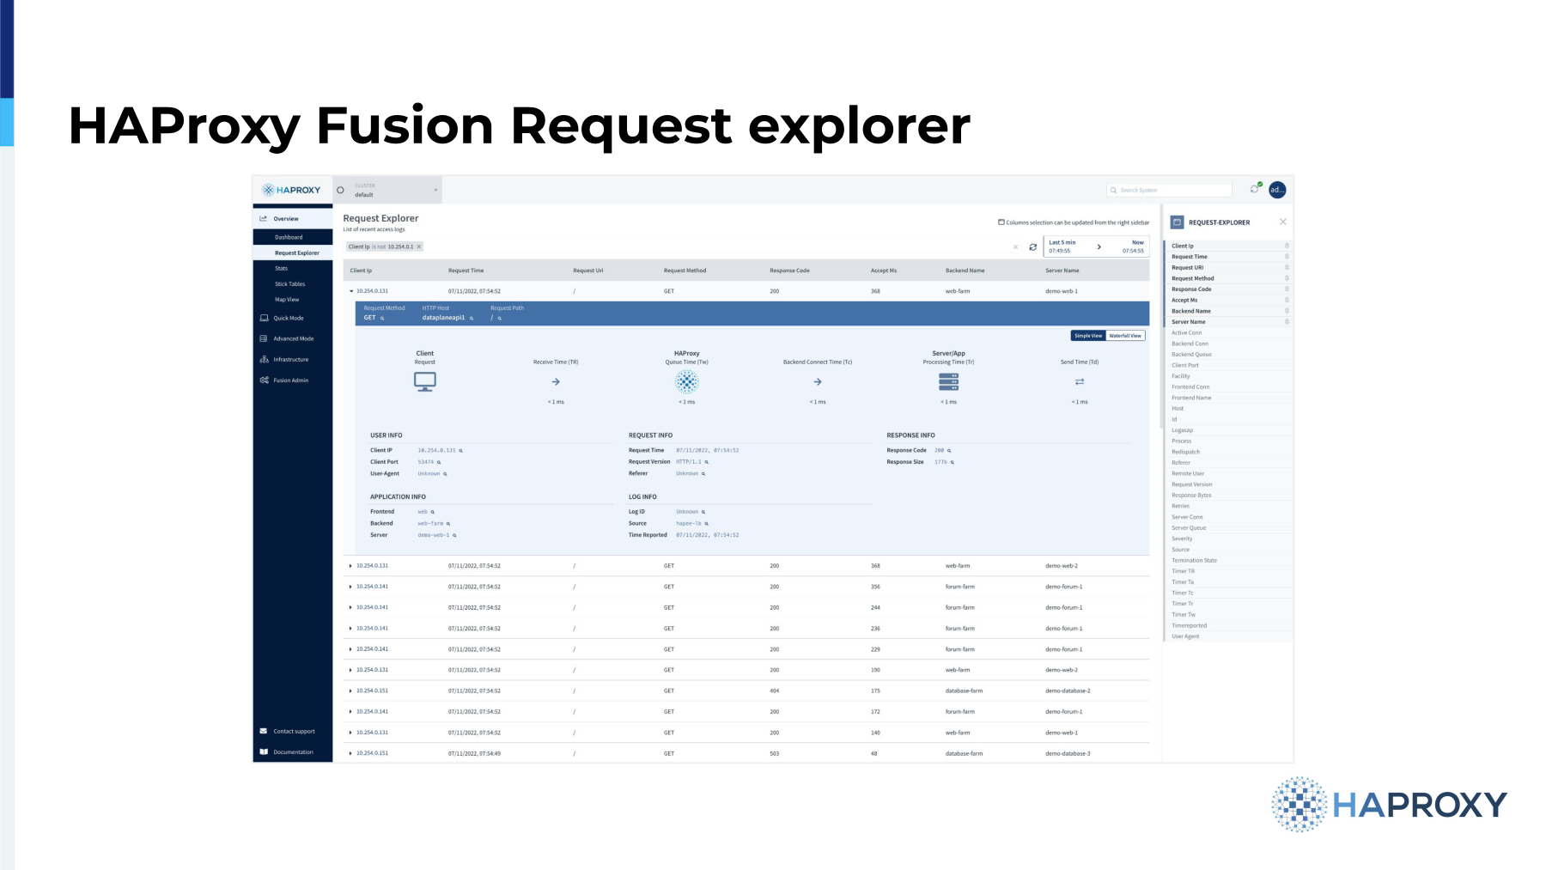The image size is (1546, 870).
Task: Open the Cluster default dropdown
Action: pyautogui.click(x=387, y=190)
